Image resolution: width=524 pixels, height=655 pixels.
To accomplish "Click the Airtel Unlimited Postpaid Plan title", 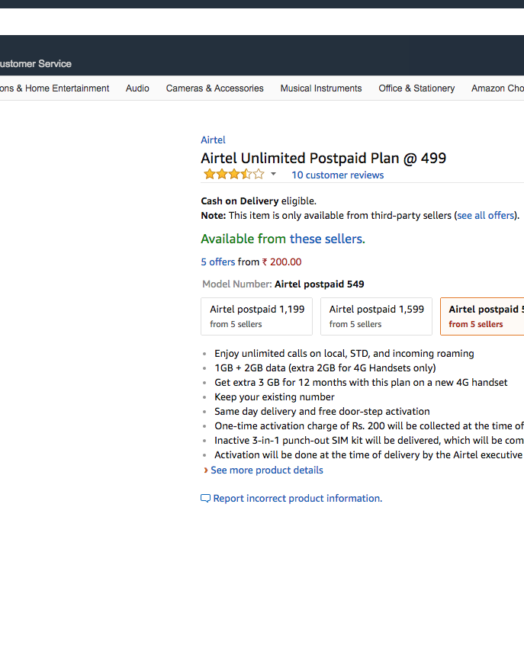I will coord(323,159).
